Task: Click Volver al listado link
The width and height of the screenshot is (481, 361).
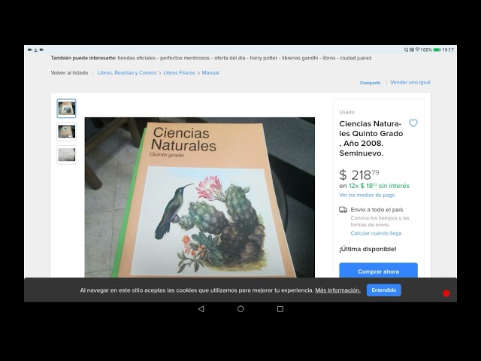Action: click(x=69, y=73)
